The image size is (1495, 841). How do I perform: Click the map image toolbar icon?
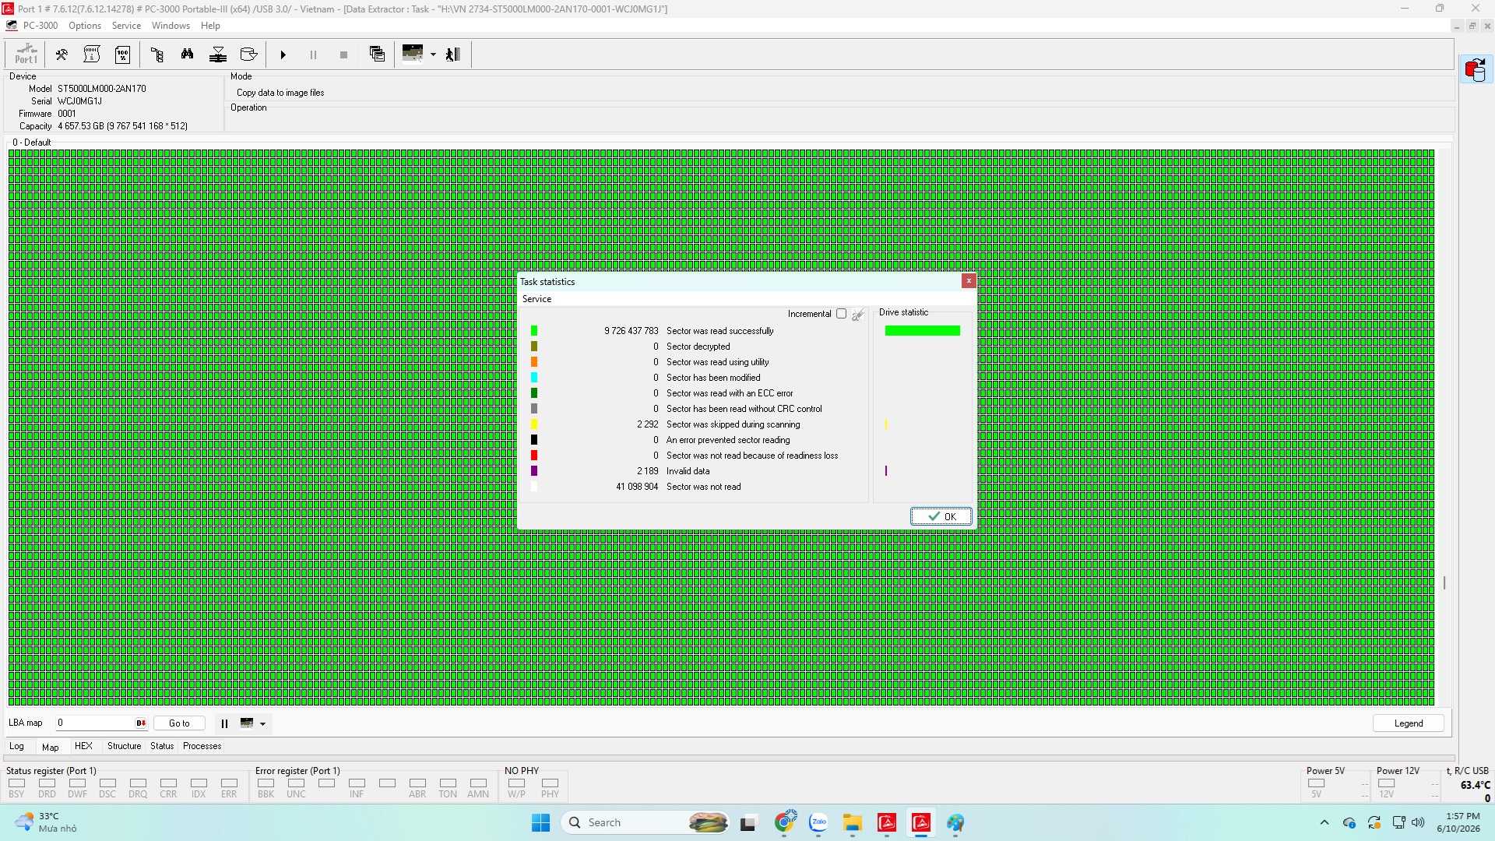pos(413,53)
